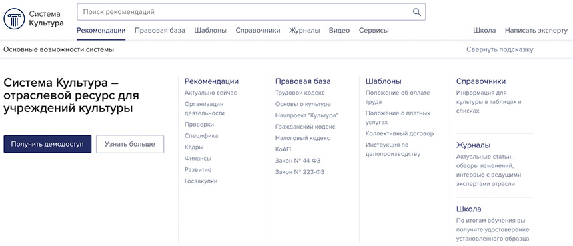
Task: Open the Закон № 44-ФЗ link
Action: (x=298, y=161)
